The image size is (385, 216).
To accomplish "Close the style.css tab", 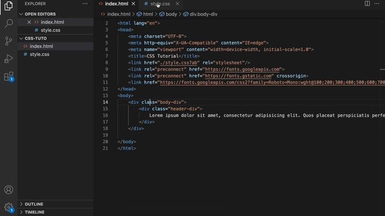I will [177, 4].
